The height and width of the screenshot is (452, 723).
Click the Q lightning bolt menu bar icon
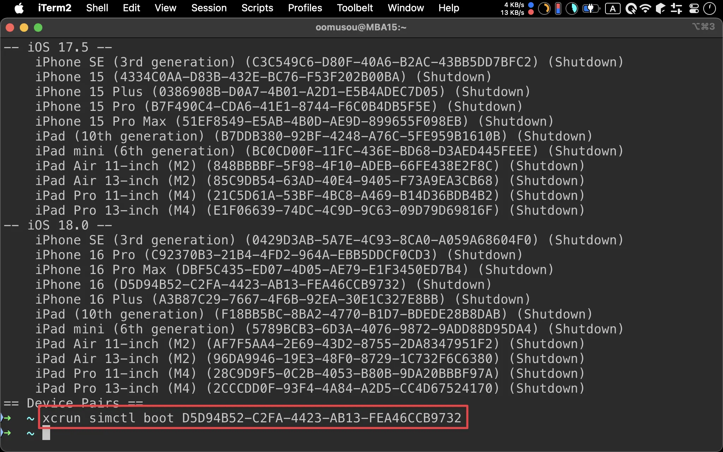(631, 8)
